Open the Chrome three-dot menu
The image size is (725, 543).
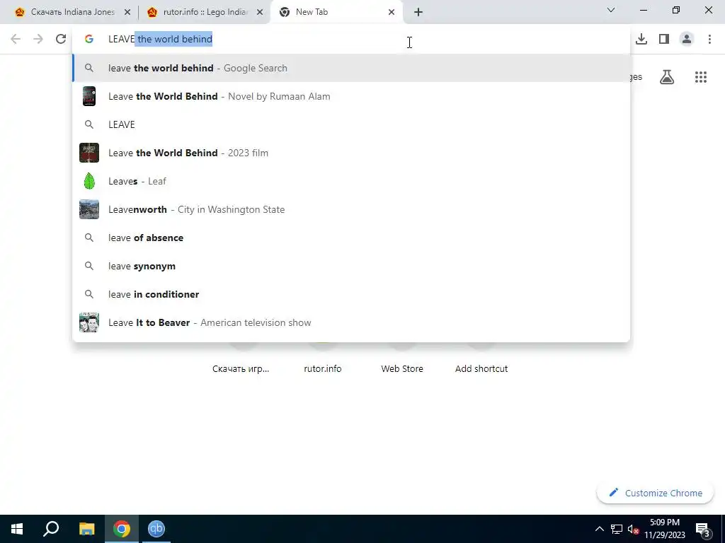[x=709, y=40]
